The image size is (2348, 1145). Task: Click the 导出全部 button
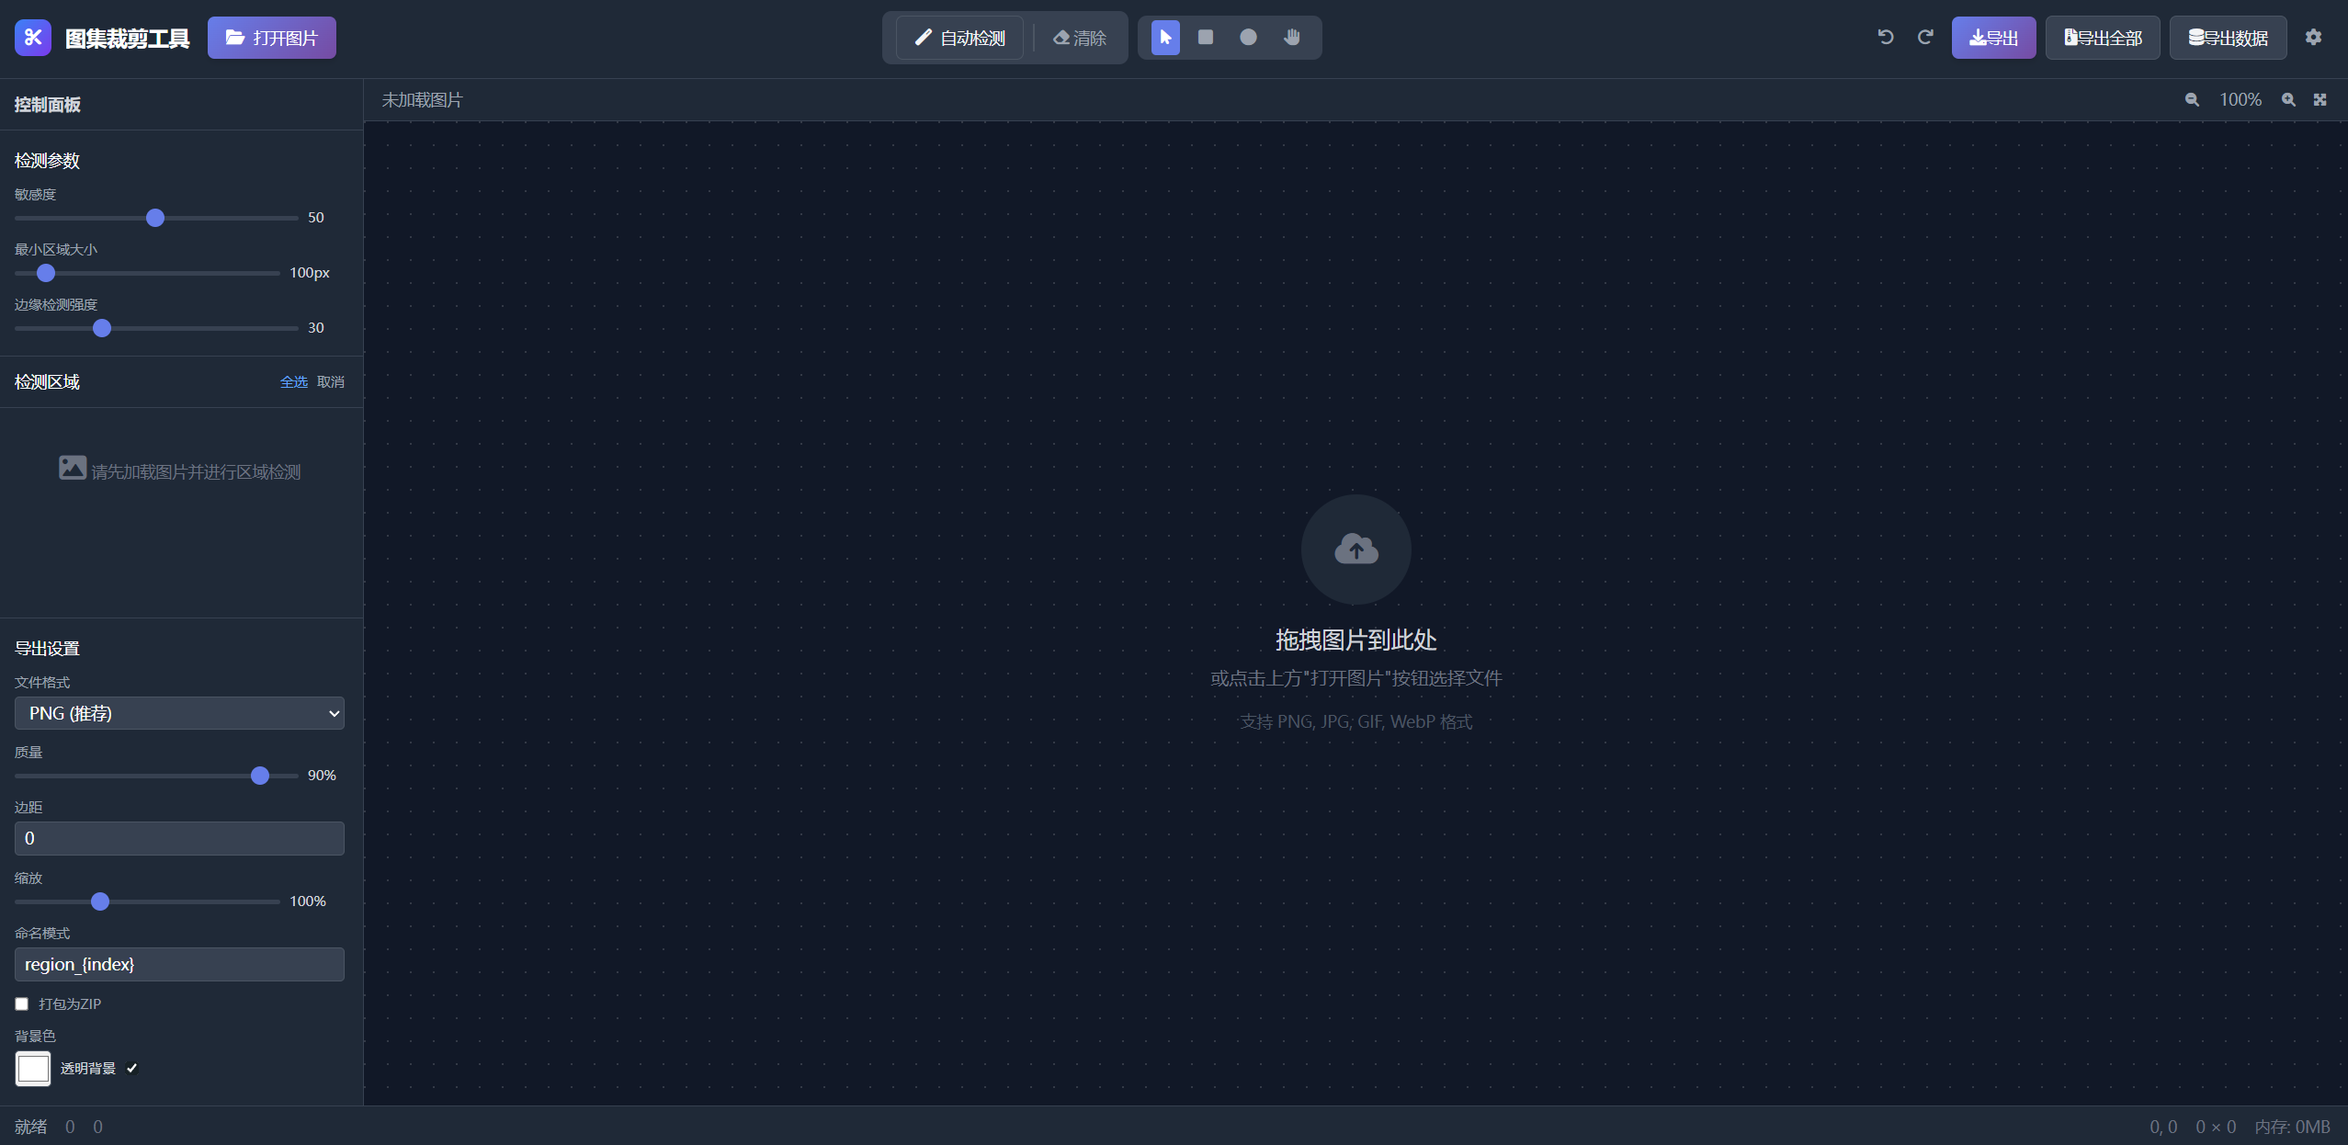point(2103,38)
